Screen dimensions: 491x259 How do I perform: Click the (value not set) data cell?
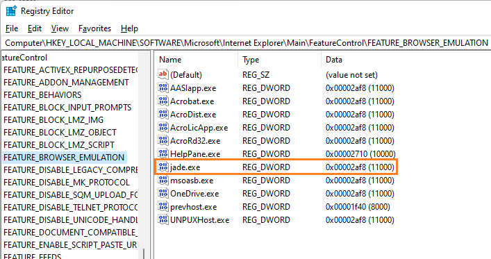[351, 75]
